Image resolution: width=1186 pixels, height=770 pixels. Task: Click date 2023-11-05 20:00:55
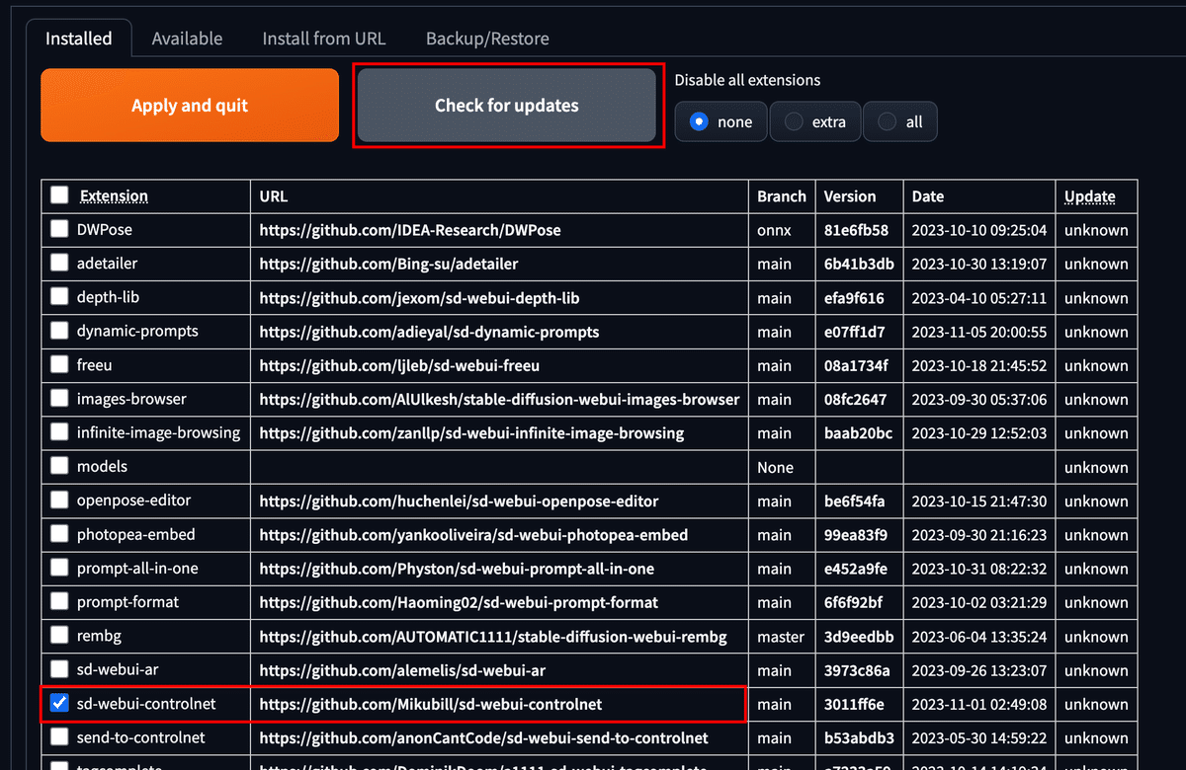coord(979,332)
